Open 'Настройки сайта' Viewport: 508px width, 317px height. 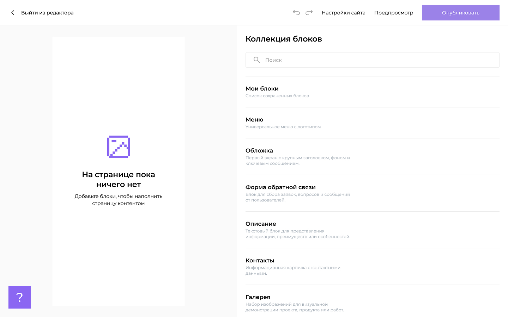343,13
